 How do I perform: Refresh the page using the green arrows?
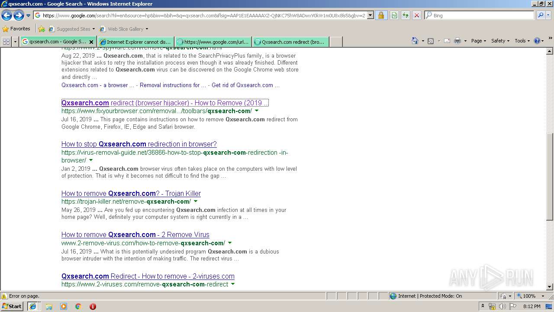406,16
